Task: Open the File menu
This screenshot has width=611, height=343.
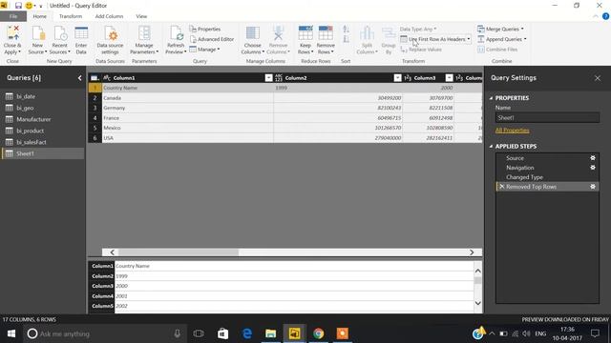Action: pos(13,16)
